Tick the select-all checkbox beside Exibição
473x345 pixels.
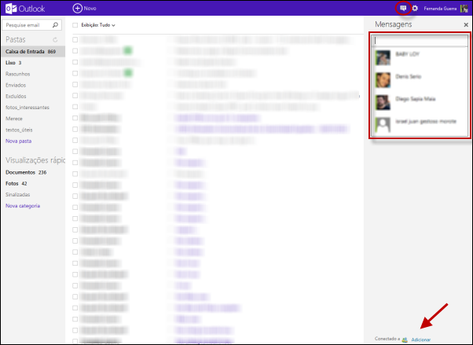[75, 25]
